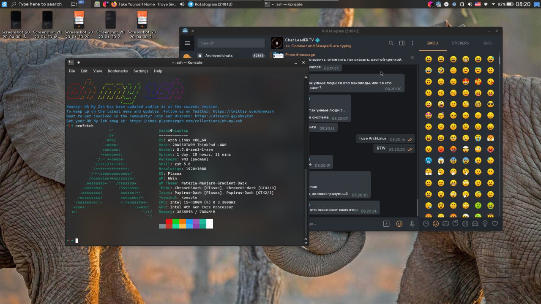Hide the pinned message bar

point(413,57)
